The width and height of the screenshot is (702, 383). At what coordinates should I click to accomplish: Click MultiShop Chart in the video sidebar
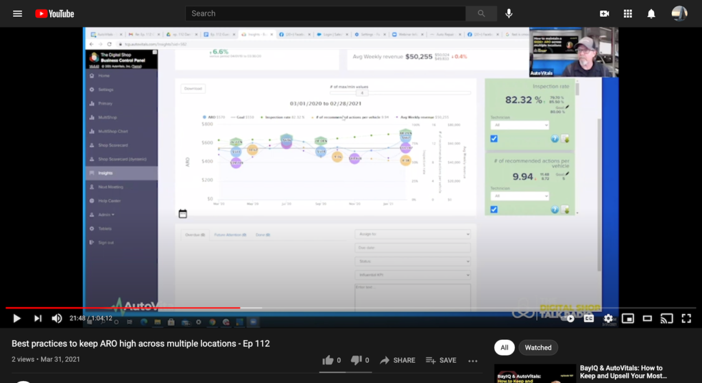pyautogui.click(x=113, y=131)
